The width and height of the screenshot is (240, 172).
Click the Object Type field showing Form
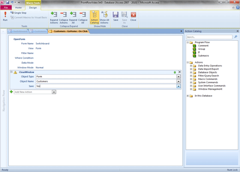(106, 77)
